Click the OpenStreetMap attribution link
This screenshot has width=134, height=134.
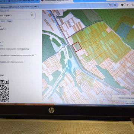(129, 103)
